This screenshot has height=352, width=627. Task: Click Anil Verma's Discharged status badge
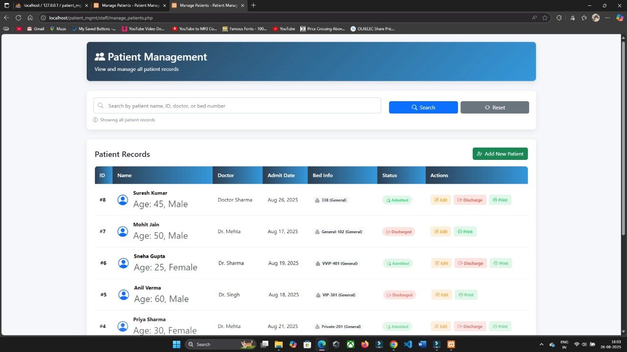tap(399, 295)
